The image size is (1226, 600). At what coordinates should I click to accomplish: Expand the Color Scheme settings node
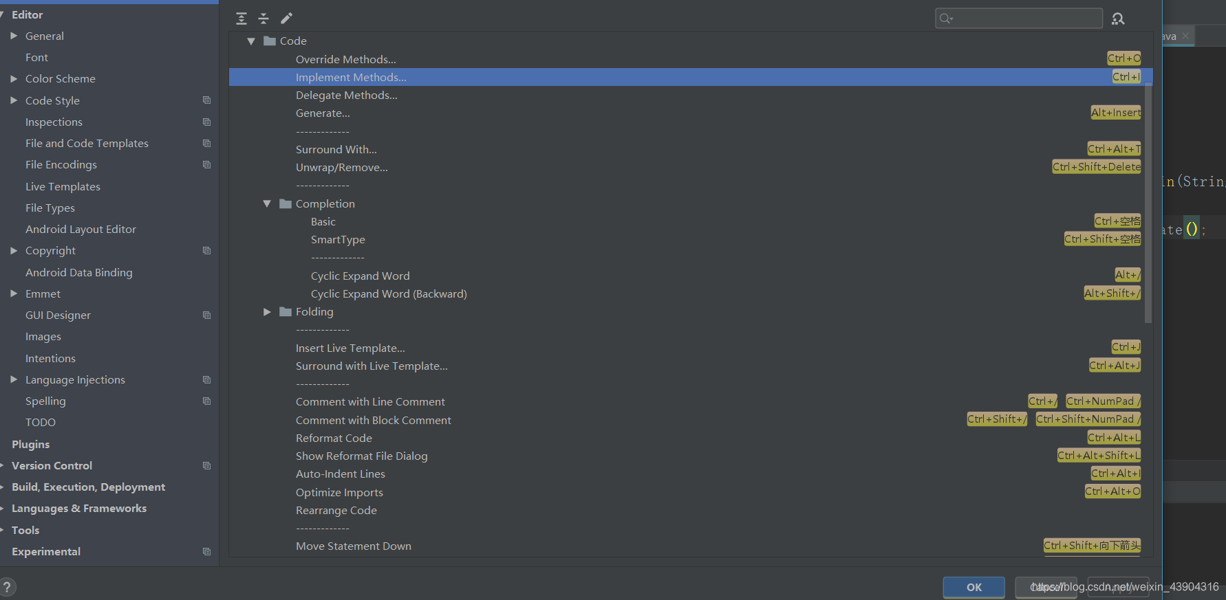point(14,78)
